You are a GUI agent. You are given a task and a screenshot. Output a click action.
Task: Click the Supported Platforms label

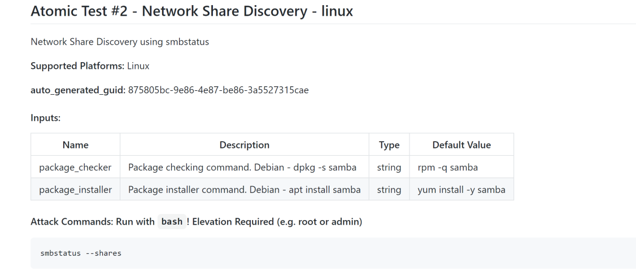(77, 66)
